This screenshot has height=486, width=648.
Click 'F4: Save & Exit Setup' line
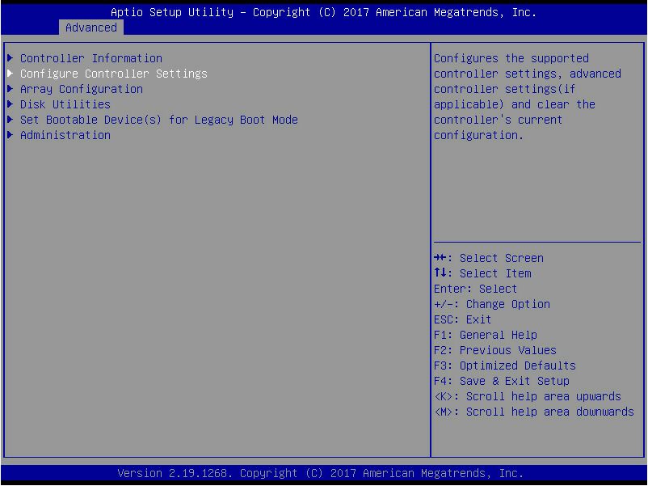click(502, 381)
